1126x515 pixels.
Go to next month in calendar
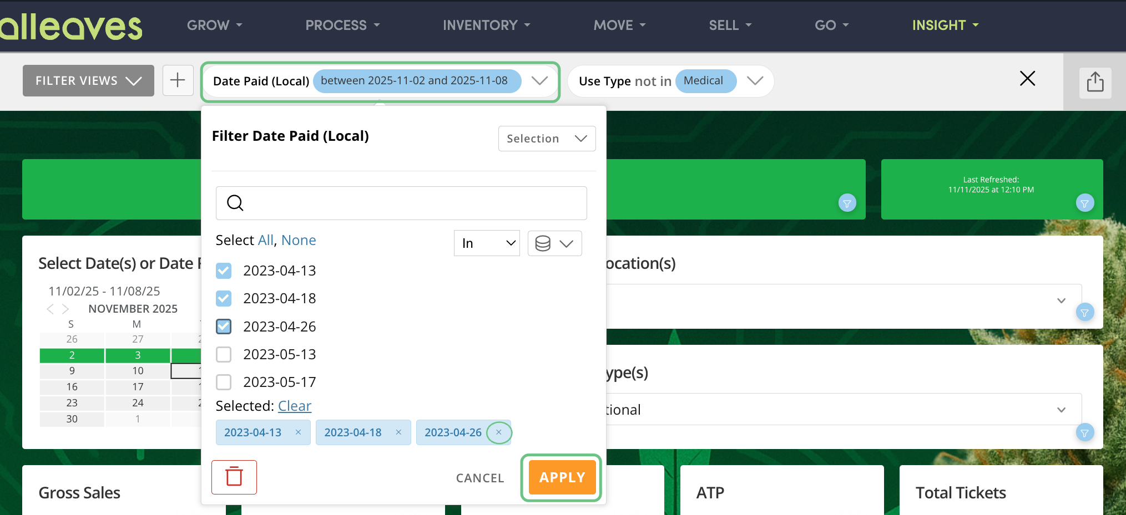click(65, 309)
